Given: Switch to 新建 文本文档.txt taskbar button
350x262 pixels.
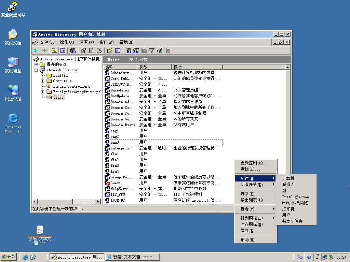Looking at the screenshot, I should (x=133, y=257).
